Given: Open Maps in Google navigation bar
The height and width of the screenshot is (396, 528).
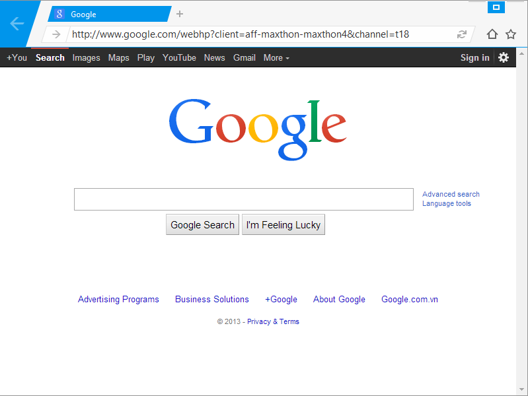Looking at the screenshot, I should click(x=118, y=58).
